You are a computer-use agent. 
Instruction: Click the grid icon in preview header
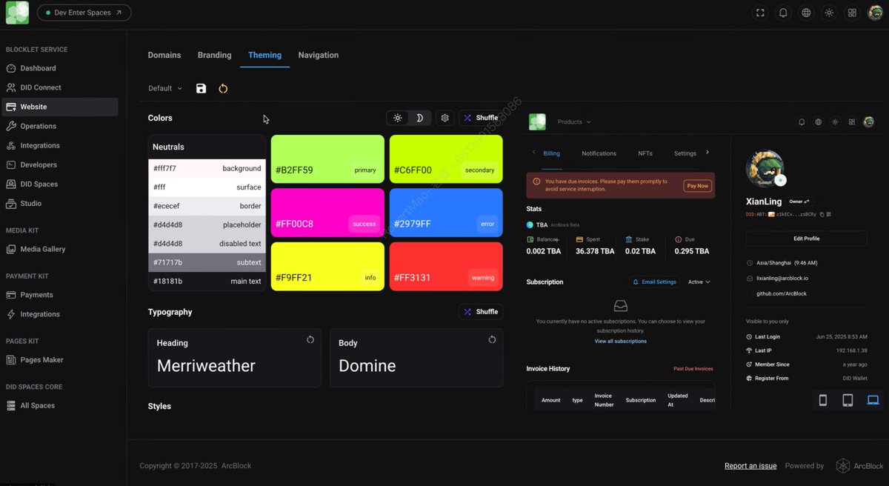pyautogui.click(x=852, y=122)
